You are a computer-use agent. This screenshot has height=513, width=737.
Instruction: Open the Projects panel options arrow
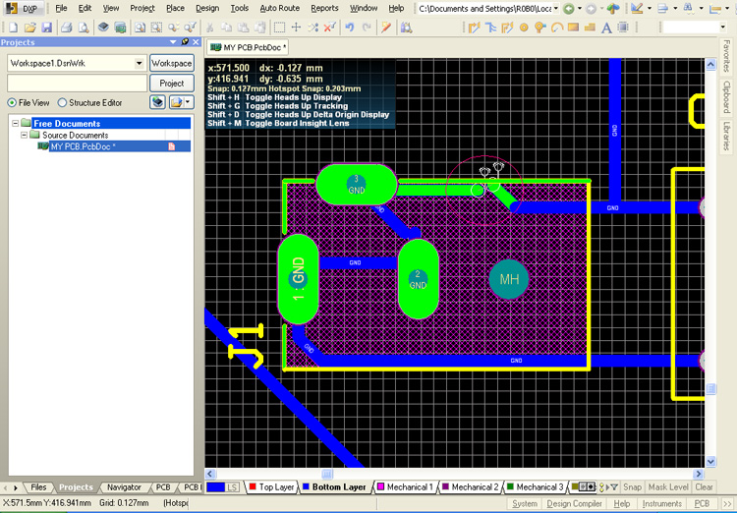[173, 42]
